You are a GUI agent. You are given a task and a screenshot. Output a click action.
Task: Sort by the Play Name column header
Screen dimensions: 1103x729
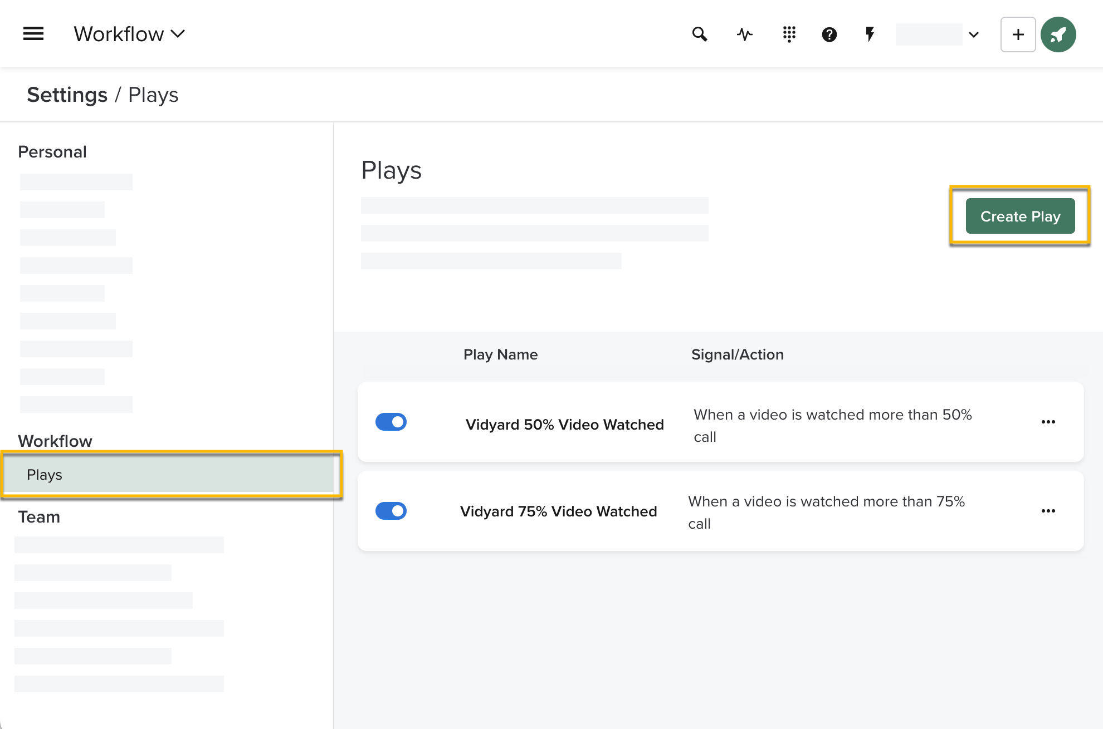(x=500, y=354)
